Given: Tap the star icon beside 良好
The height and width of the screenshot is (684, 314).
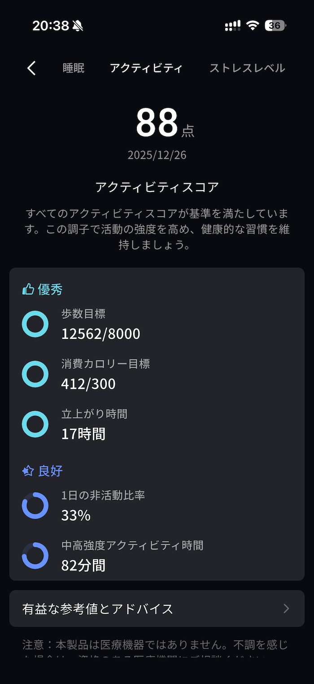Looking at the screenshot, I should (28, 471).
